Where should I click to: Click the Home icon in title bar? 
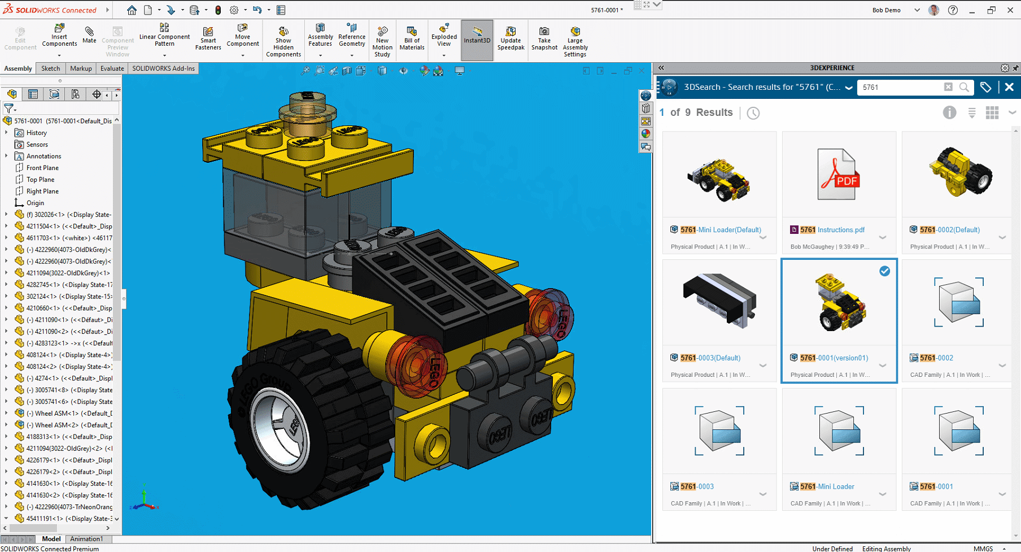[x=132, y=10]
